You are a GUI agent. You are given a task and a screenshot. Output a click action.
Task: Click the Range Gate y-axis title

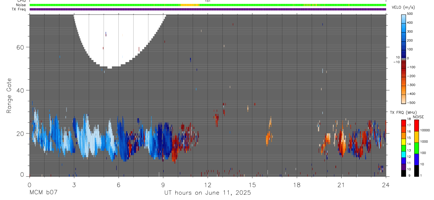click(x=9, y=96)
